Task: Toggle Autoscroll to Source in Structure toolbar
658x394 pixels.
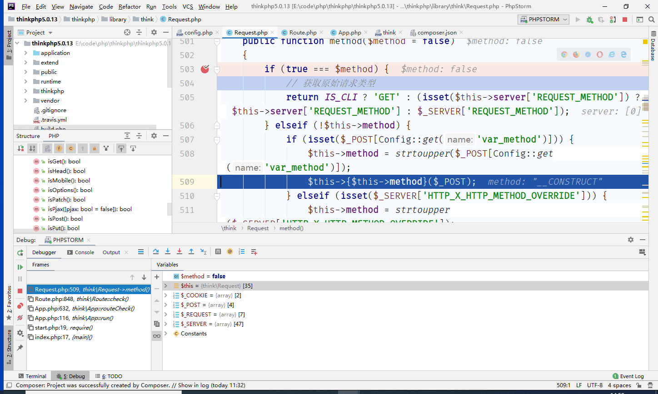Action: coord(121,148)
